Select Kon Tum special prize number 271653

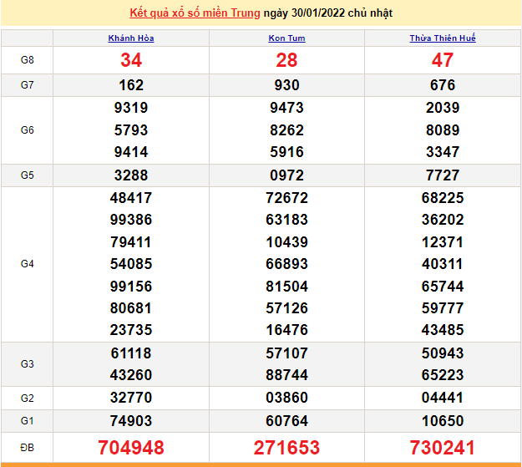point(287,448)
